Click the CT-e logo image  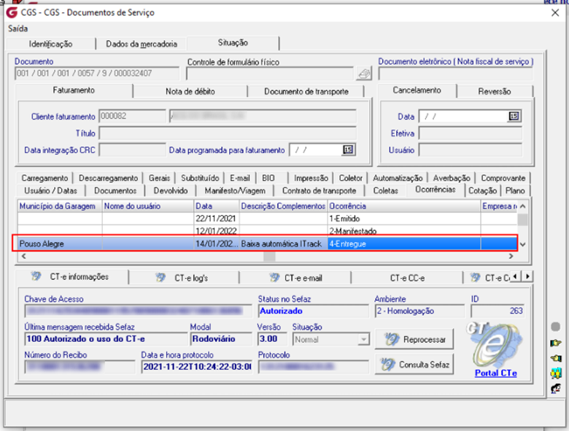(495, 345)
